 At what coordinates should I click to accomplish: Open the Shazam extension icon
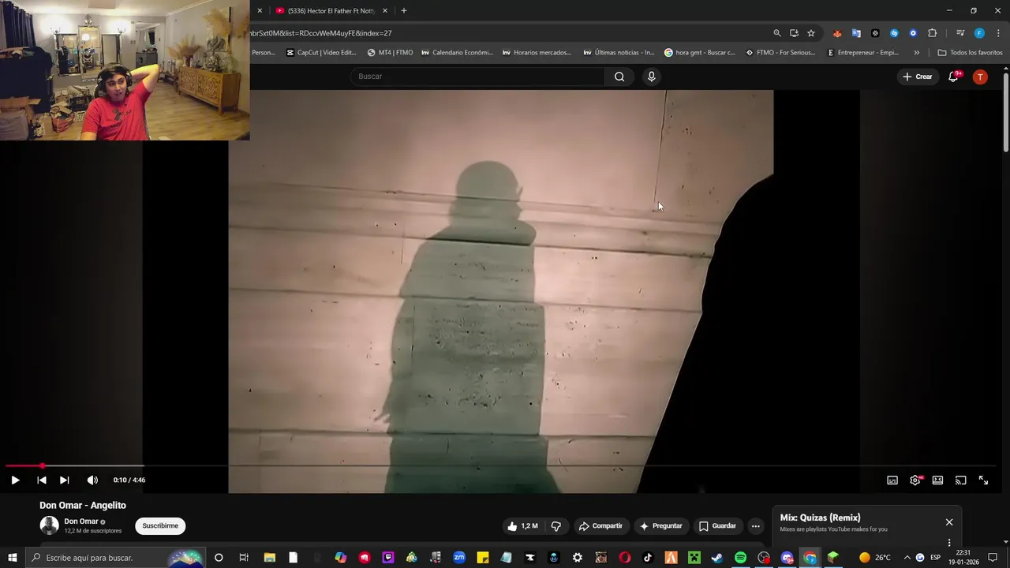(894, 33)
